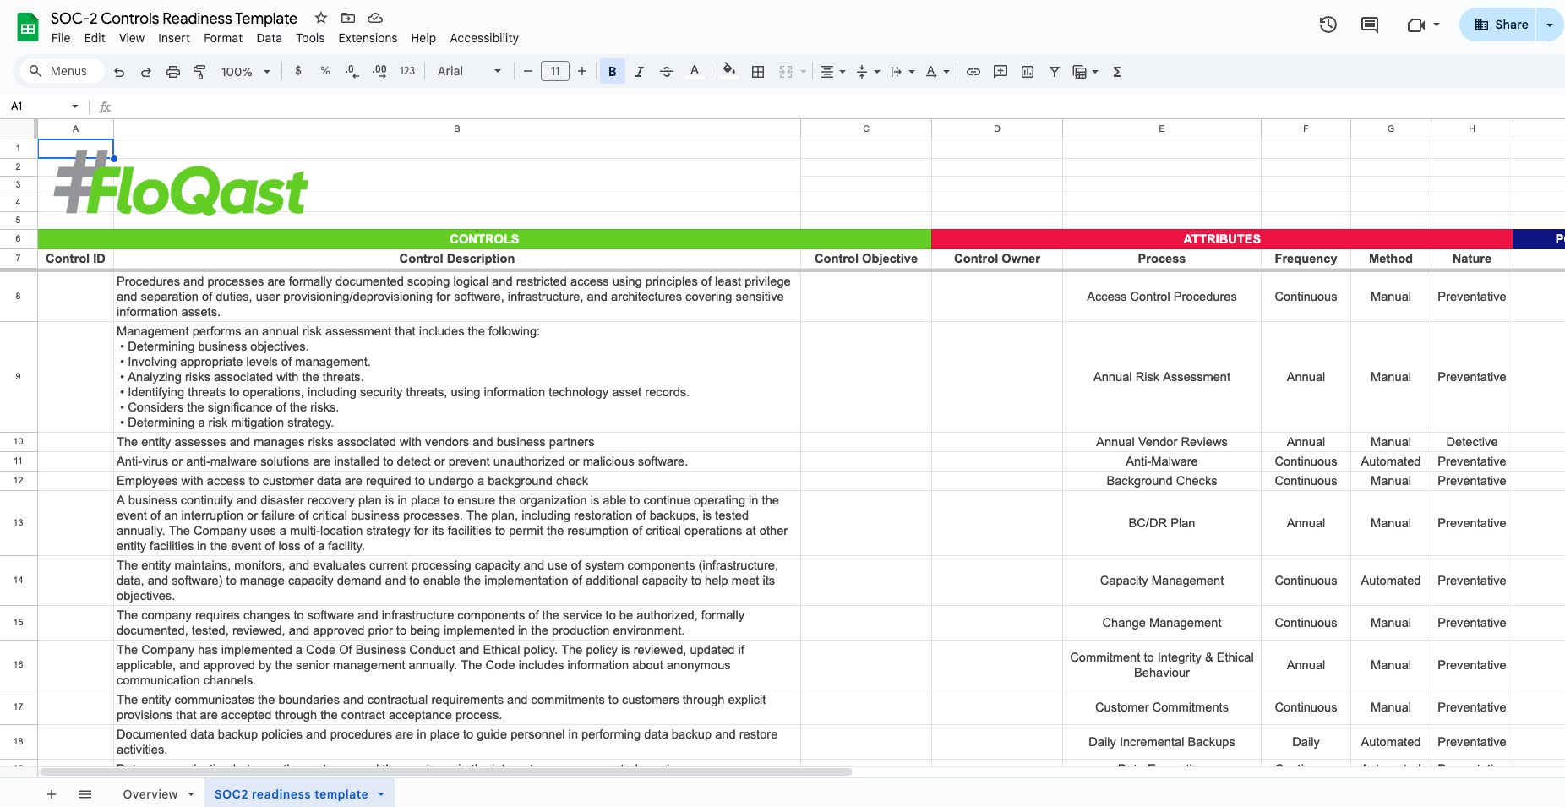Format selection as currency
This screenshot has width=1565, height=807.
pyautogui.click(x=297, y=71)
